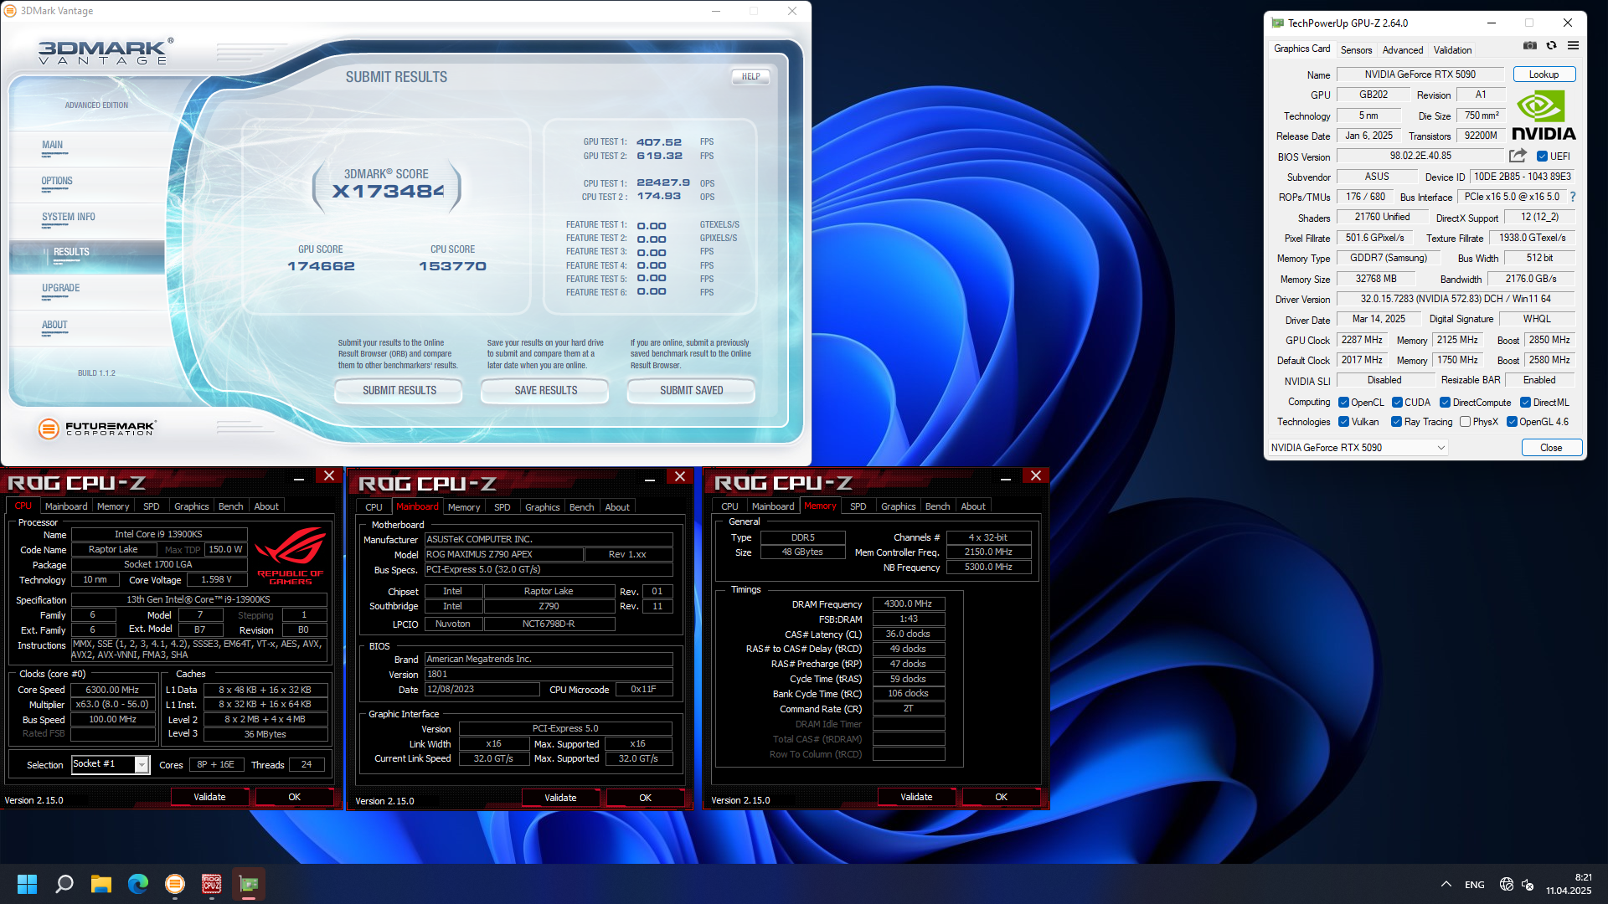The height and width of the screenshot is (904, 1608).
Task: Click the ROG CPU-Z taskbar icon
Action: 212,884
